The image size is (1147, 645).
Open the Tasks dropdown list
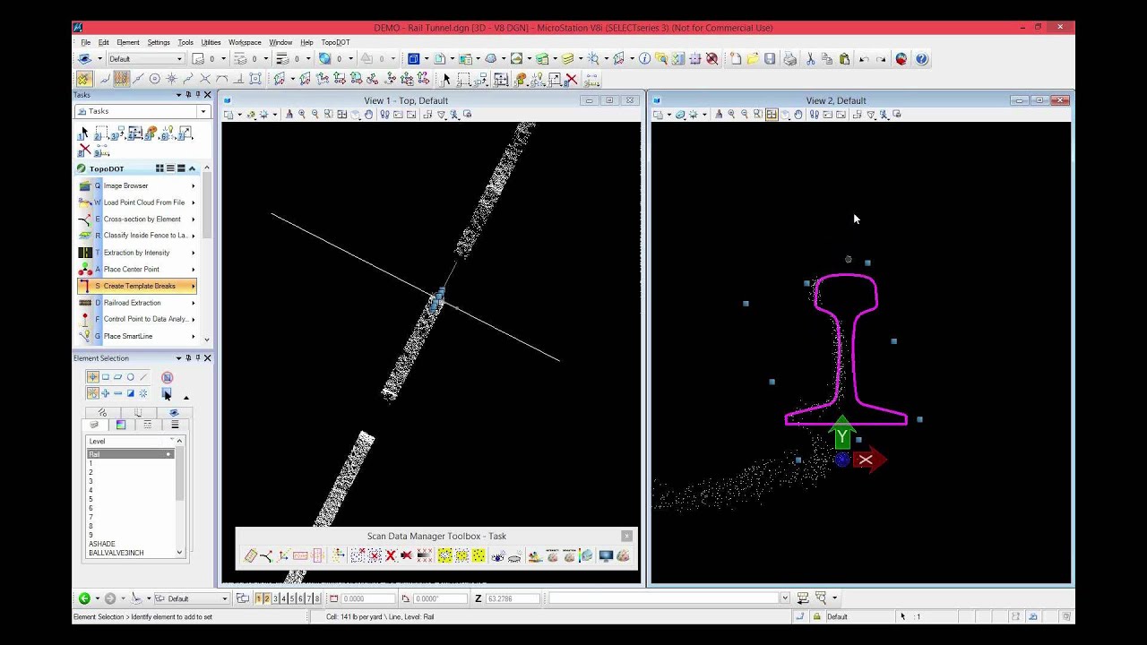[x=203, y=111]
